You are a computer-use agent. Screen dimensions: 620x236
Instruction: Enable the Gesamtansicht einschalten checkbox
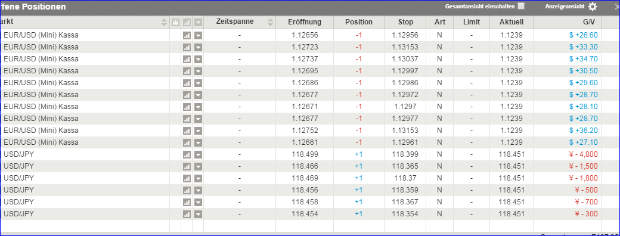(x=521, y=6)
